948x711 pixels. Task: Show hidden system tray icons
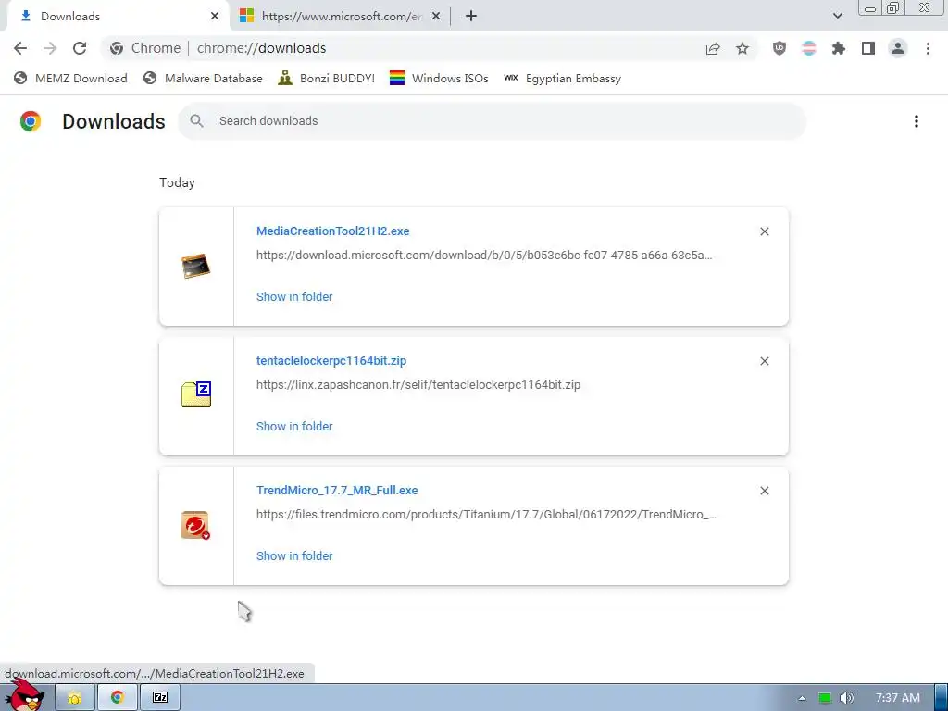pyautogui.click(x=803, y=698)
